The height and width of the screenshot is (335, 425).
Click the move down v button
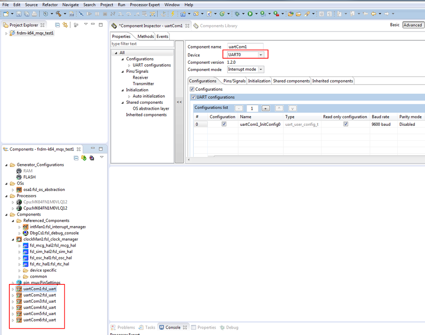tap(292, 108)
